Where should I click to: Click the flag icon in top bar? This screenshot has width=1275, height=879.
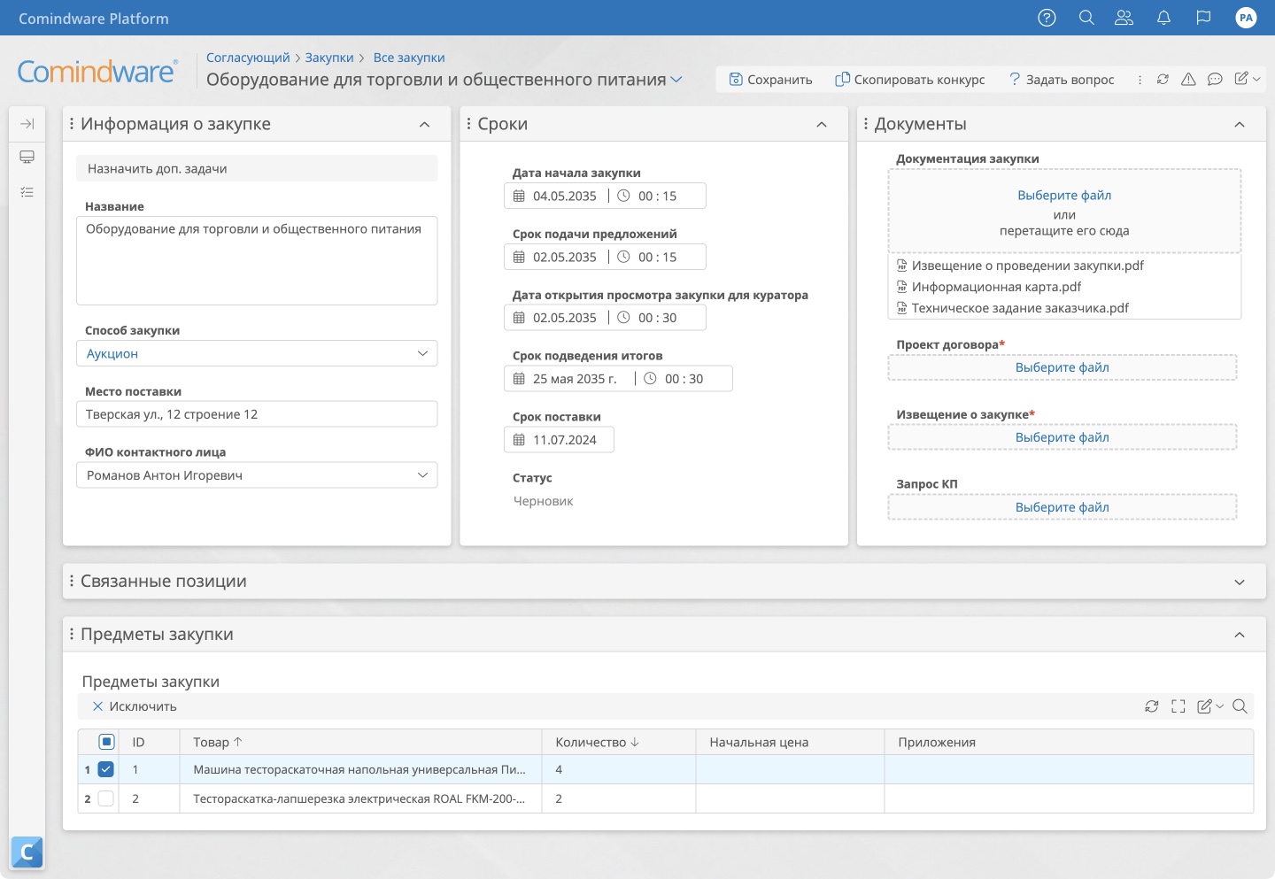point(1203,18)
